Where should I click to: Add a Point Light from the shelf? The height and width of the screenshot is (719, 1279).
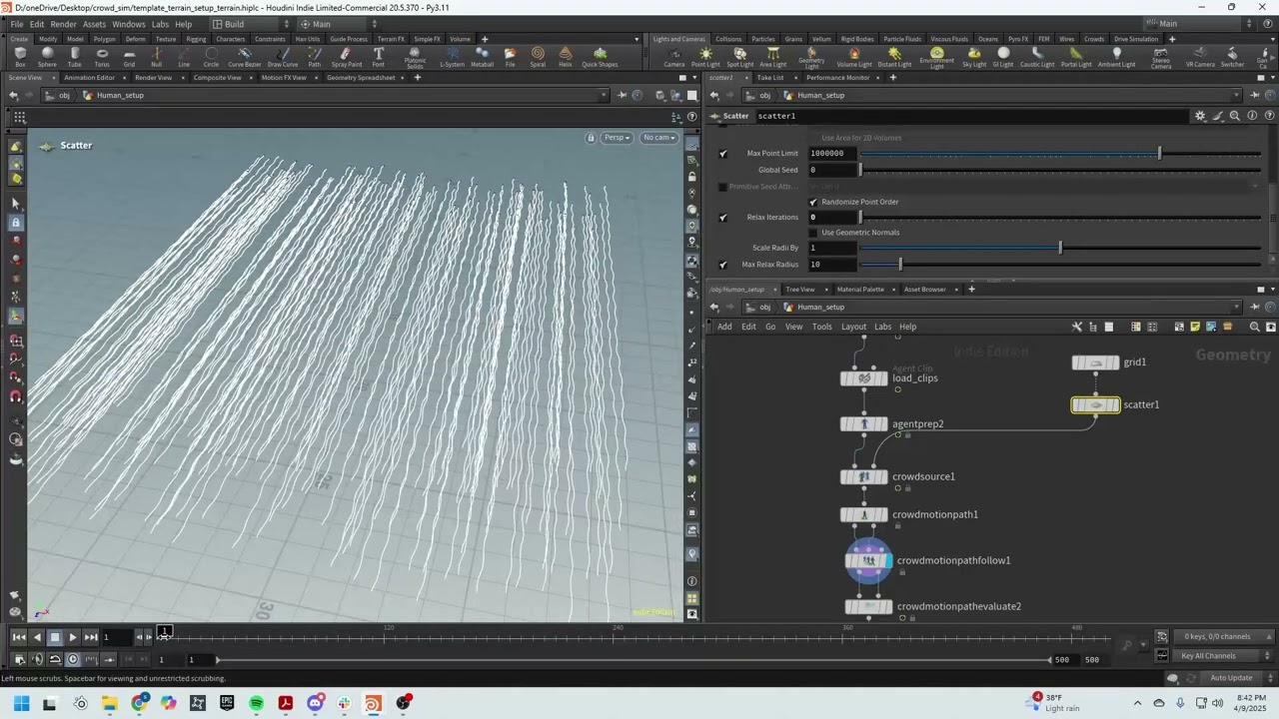pos(705,57)
